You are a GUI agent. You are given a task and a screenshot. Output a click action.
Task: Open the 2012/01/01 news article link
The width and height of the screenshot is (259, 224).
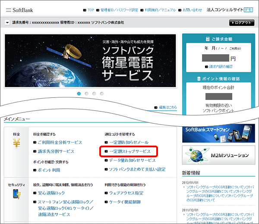(220, 193)
